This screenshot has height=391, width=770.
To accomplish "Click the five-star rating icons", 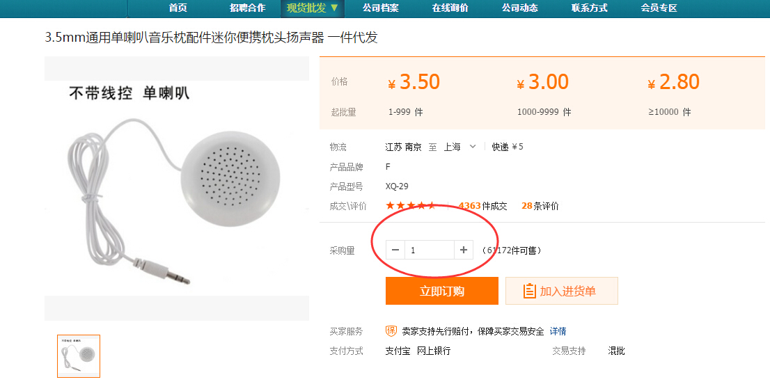I will 411,205.
